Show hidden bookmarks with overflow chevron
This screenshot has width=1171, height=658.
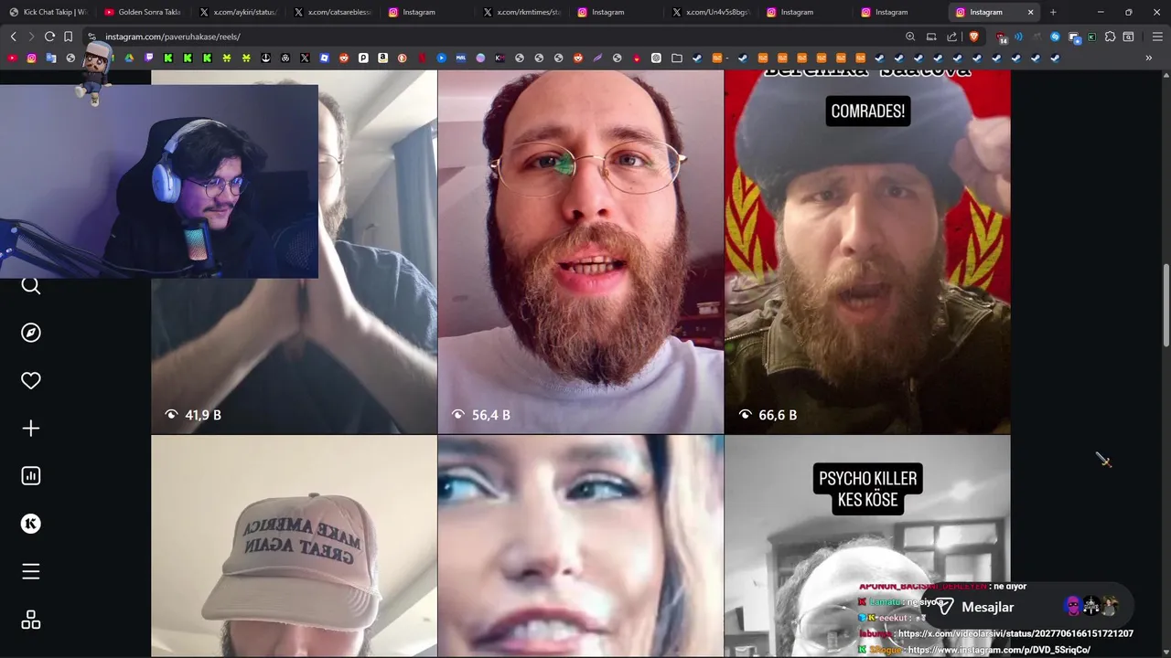(x=1148, y=58)
